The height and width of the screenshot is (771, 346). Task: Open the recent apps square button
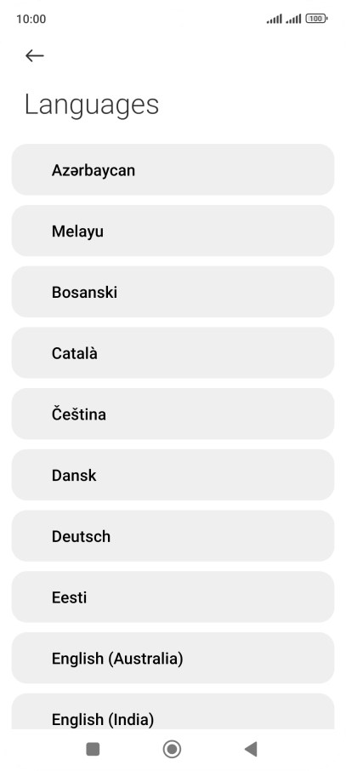93,749
